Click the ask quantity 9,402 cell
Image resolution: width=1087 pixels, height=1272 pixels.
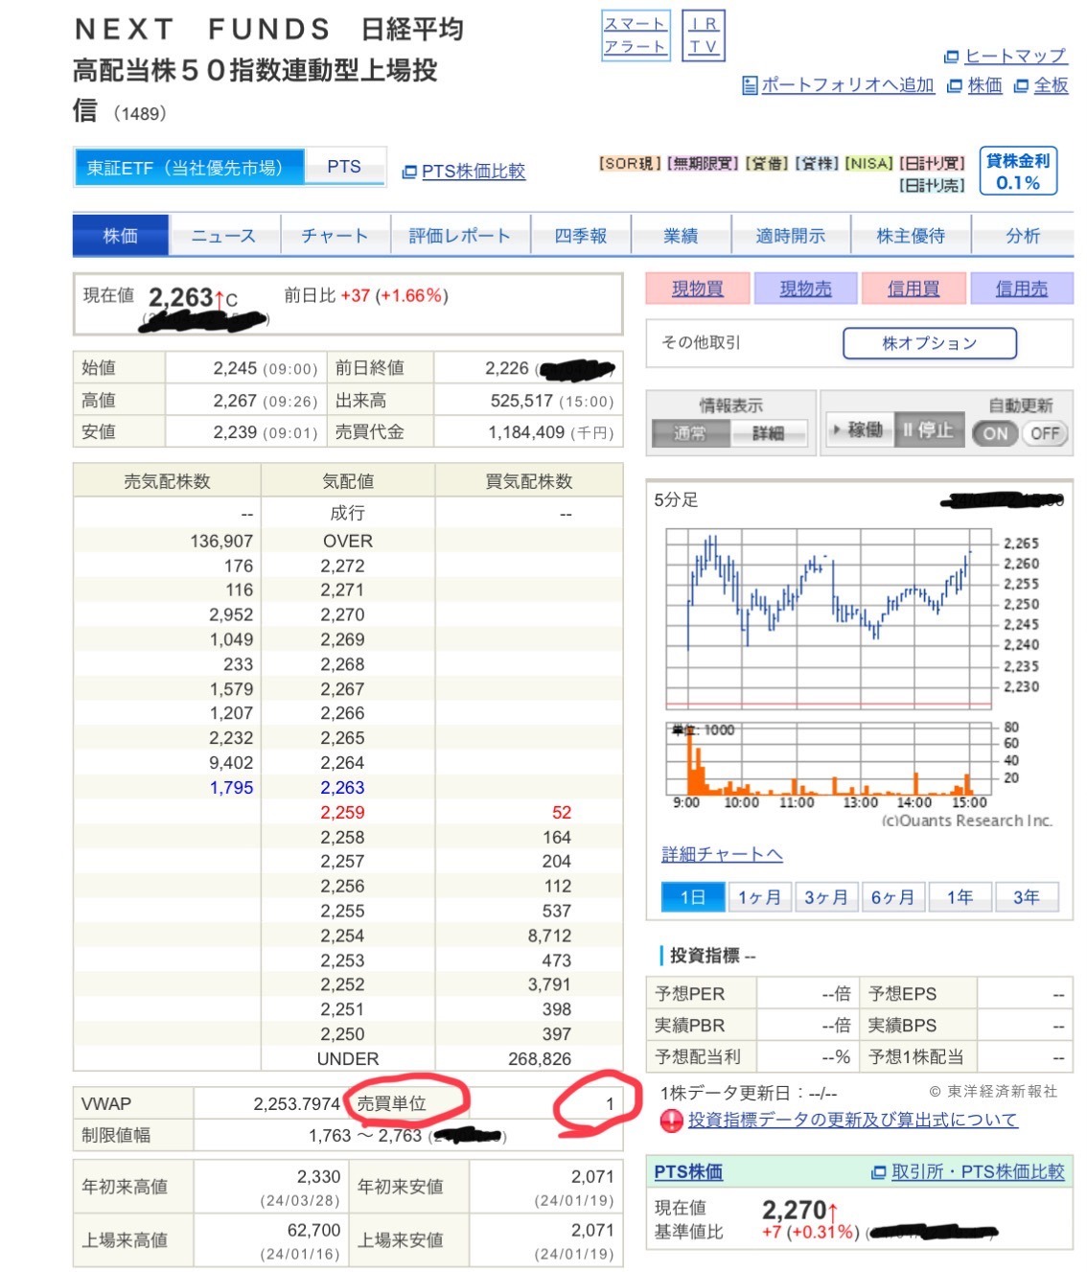pyautogui.click(x=231, y=763)
